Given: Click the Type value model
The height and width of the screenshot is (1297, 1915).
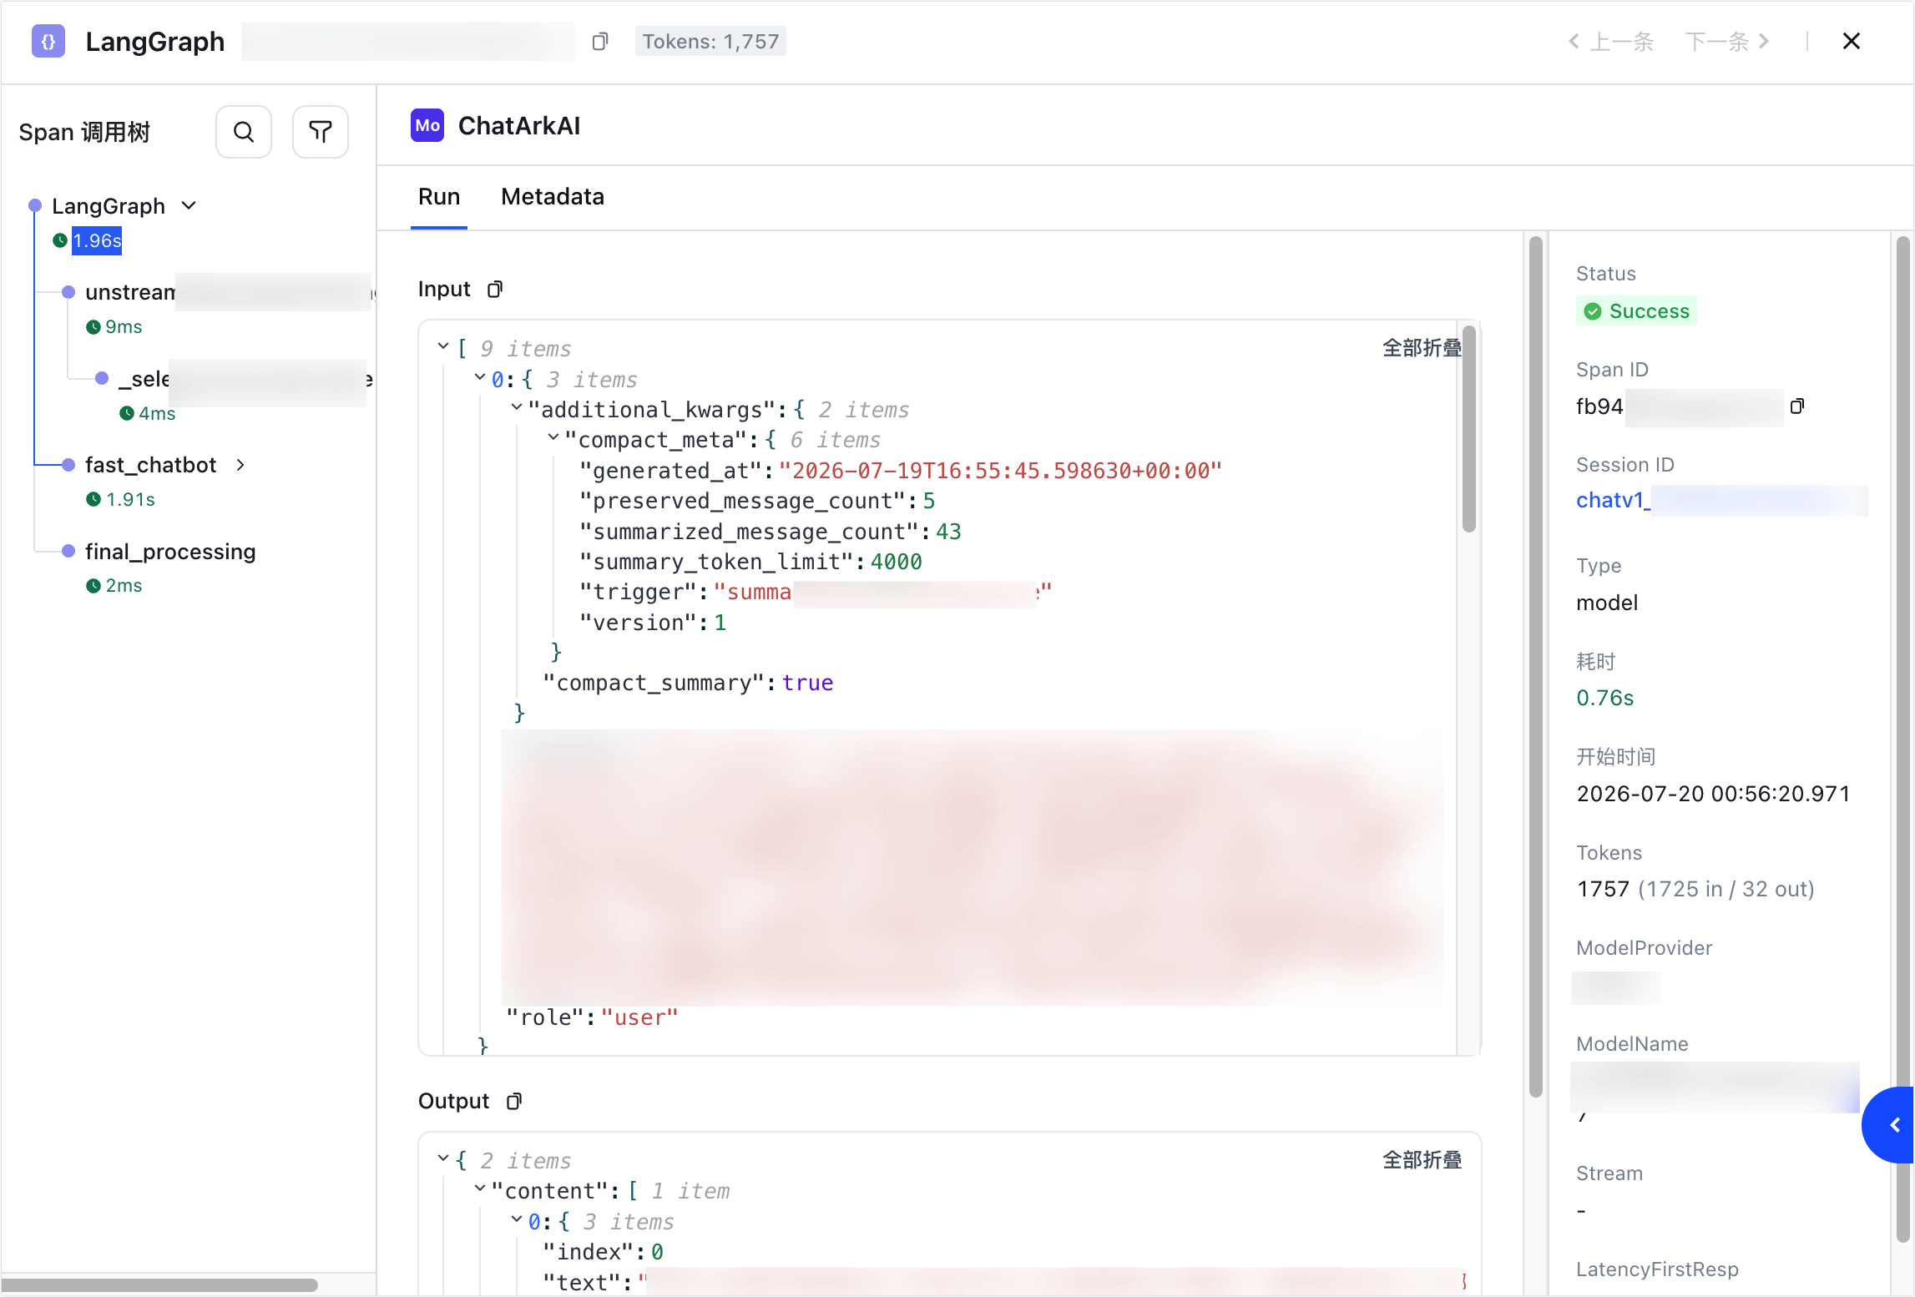Looking at the screenshot, I should [x=1607, y=603].
